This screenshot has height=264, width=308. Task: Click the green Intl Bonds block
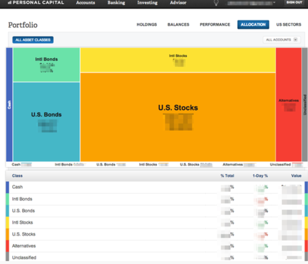(x=46, y=65)
